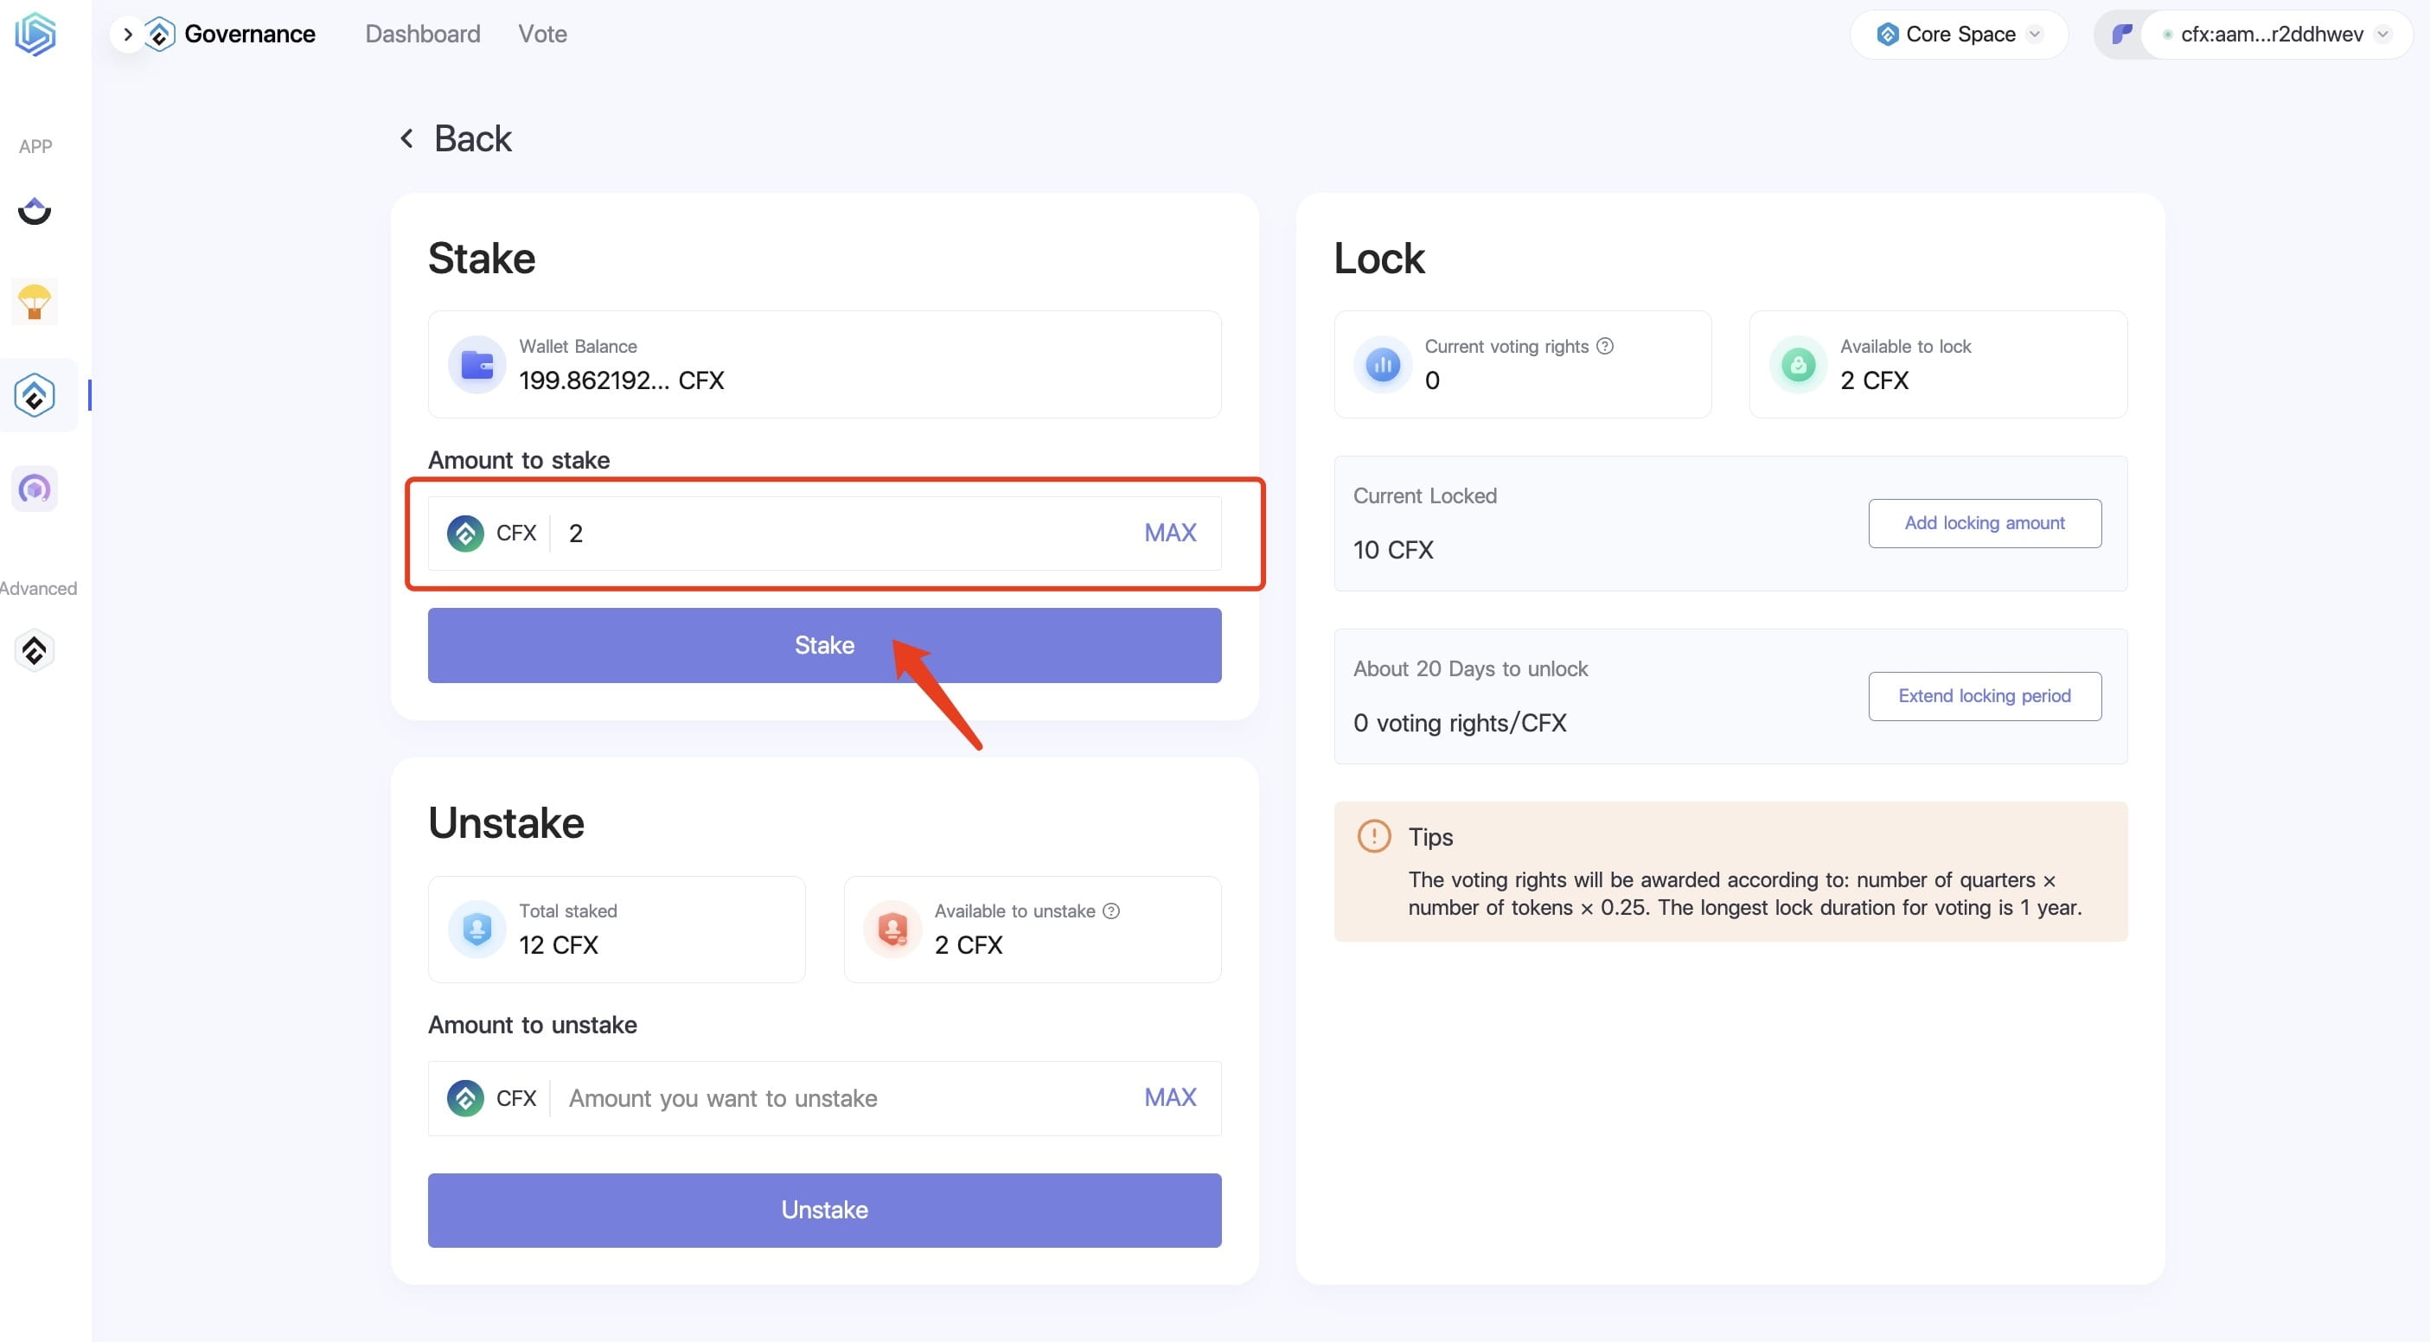Click into the Amount to stake field
The image size is (2430, 1342).
[849, 533]
